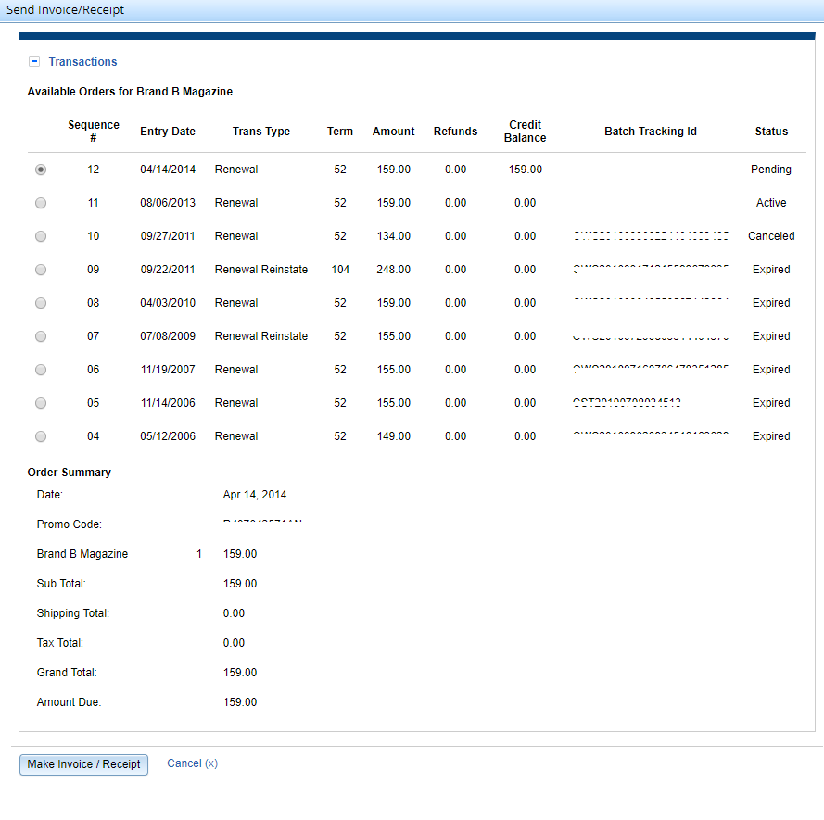Image resolution: width=824 pixels, height=820 pixels.
Task: Select order 09 Renewal Reinstate radio
Action: 40,270
